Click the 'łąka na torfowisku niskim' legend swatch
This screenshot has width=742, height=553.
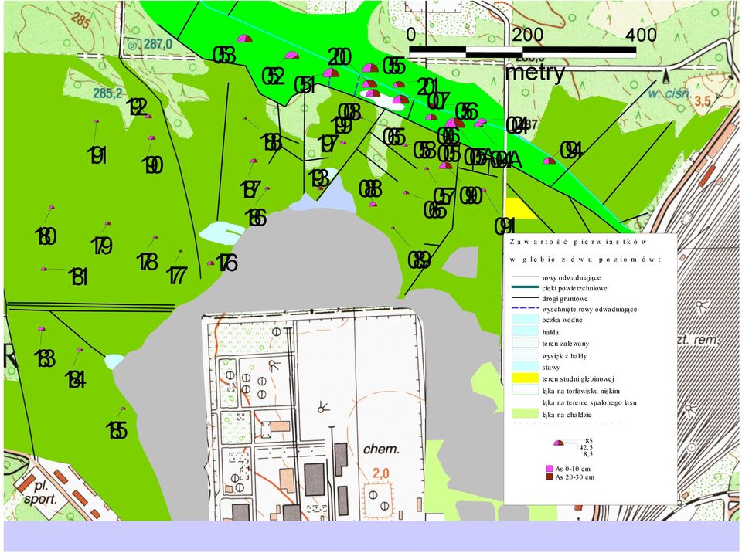[526, 391]
